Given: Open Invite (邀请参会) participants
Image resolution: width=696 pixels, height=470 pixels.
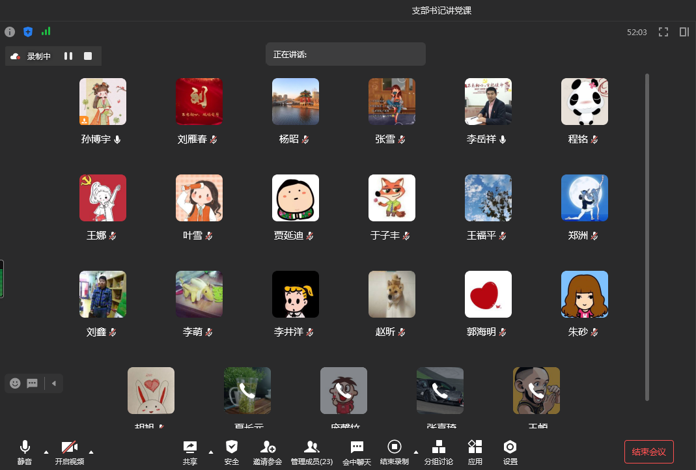Looking at the screenshot, I should 268,452.
